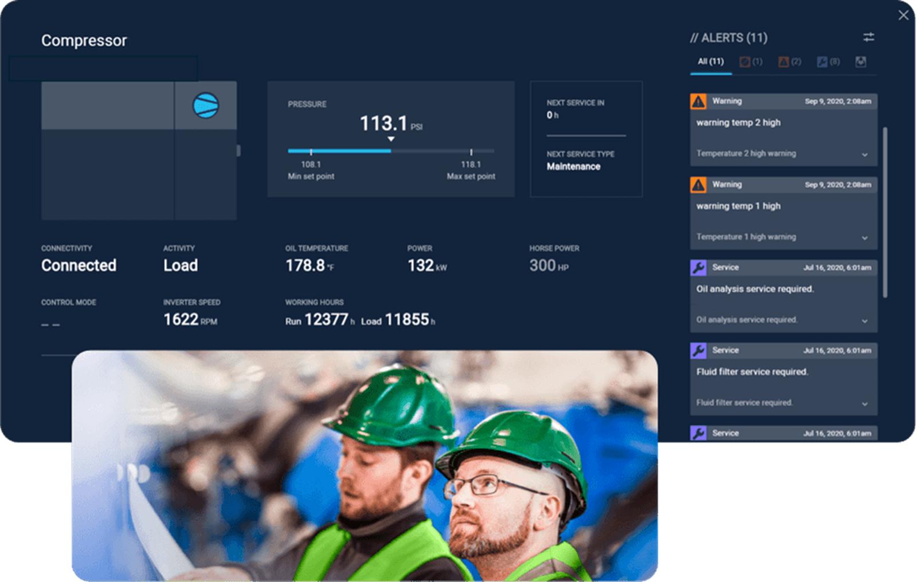Click warning icon on temp 2 high alert

coord(698,101)
